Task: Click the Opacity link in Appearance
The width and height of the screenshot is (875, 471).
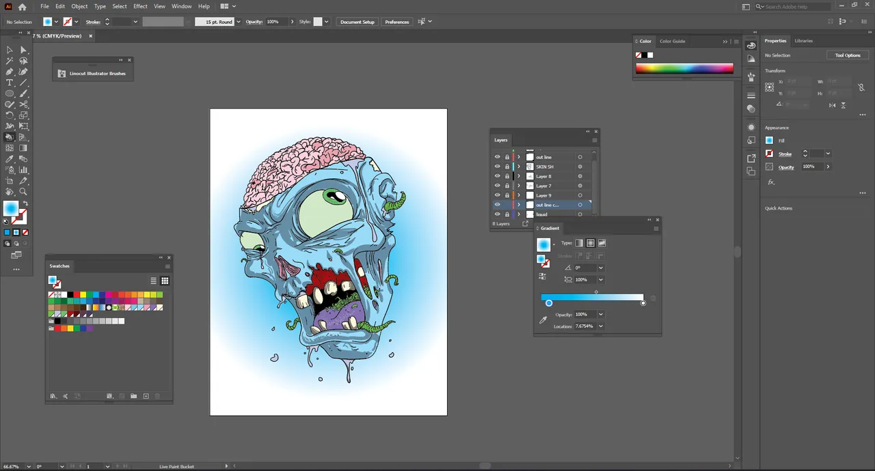Action: pyautogui.click(x=786, y=167)
